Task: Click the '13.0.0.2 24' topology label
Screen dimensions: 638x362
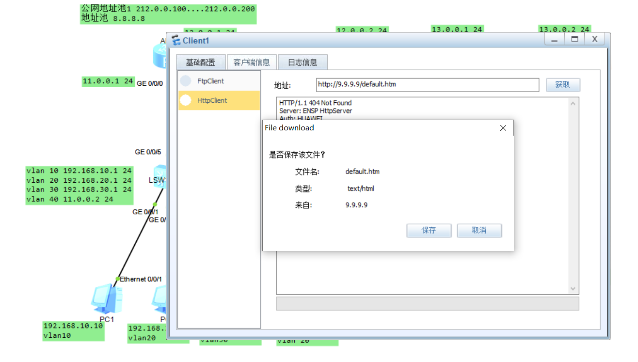Action: [x=564, y=30]
